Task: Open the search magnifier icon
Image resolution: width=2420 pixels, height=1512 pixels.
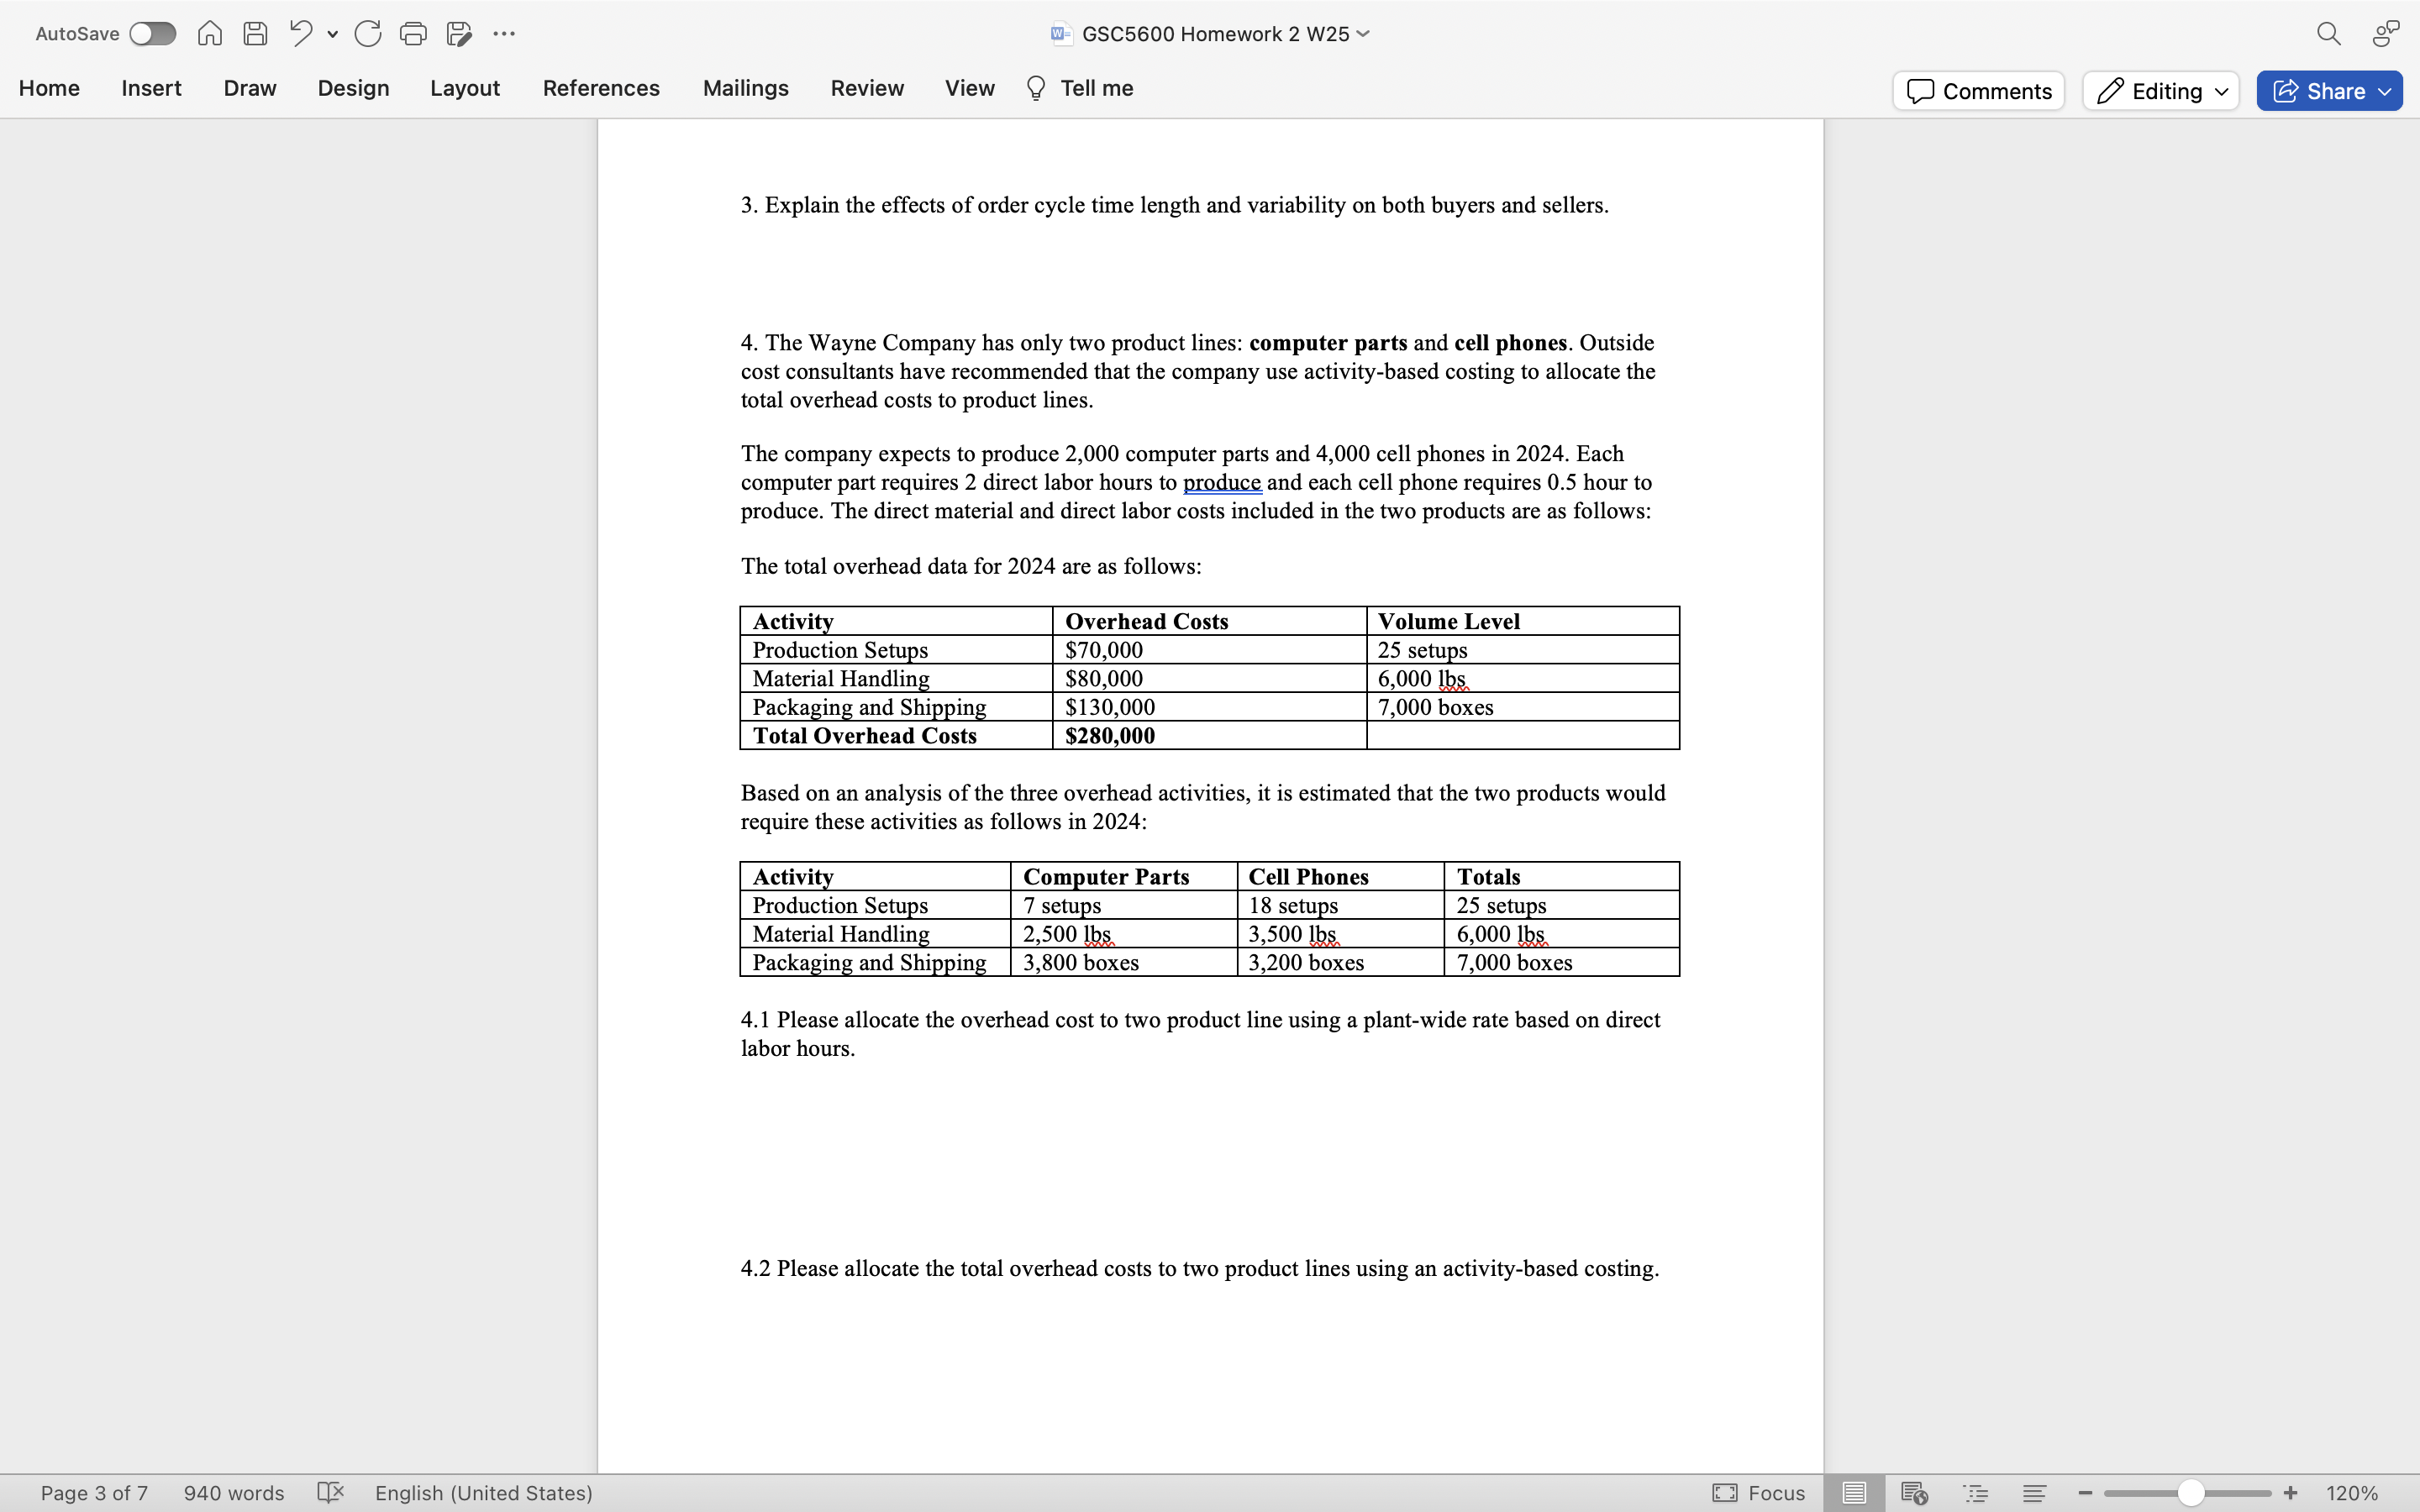Action: coord(2328,33)
